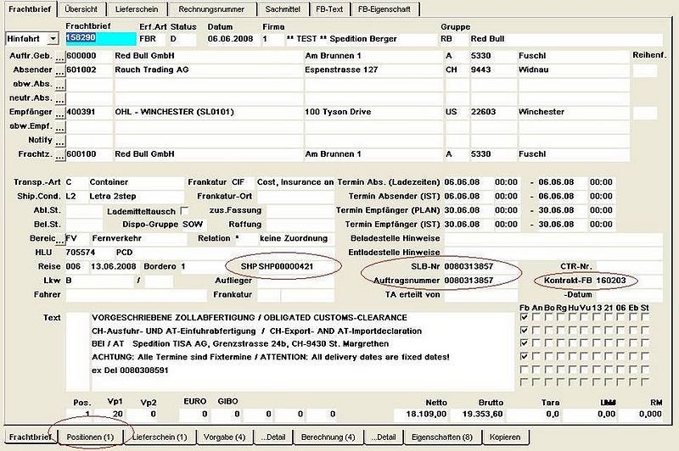Open the FB-Text tab
The height and width of the screenshot is (451, 679).
(329, 9)
